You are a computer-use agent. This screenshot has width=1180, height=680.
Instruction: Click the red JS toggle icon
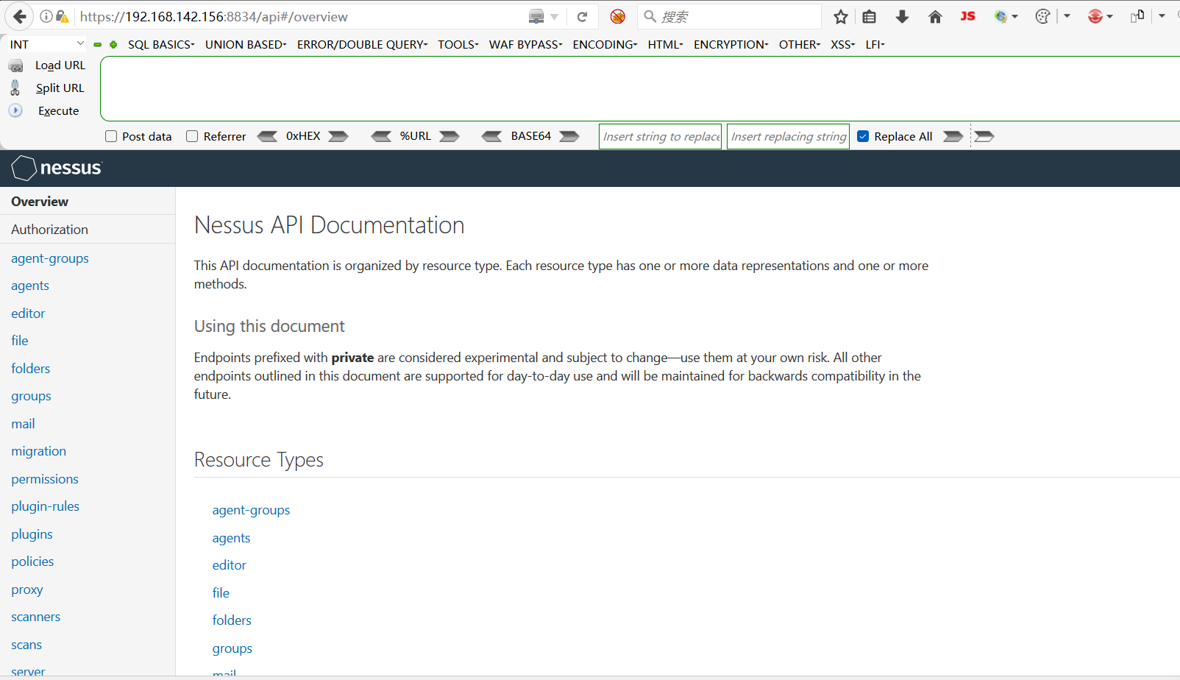coord(967,16)
